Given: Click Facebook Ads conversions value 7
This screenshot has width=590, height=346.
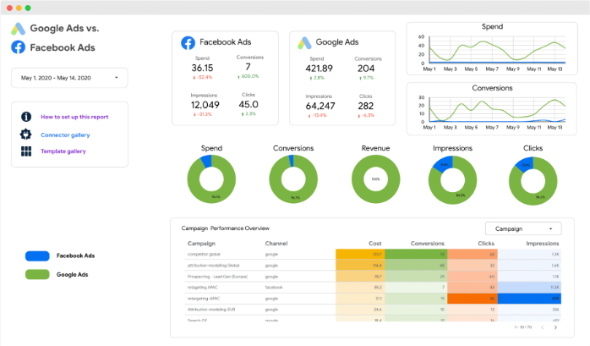Looking at the screenshot, I should point(248,67).
